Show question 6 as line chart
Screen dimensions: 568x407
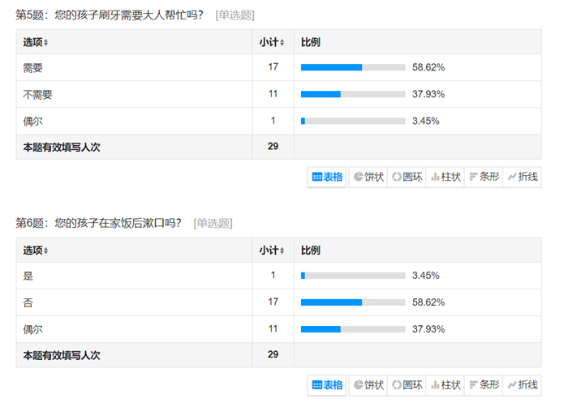coord(523,385)
